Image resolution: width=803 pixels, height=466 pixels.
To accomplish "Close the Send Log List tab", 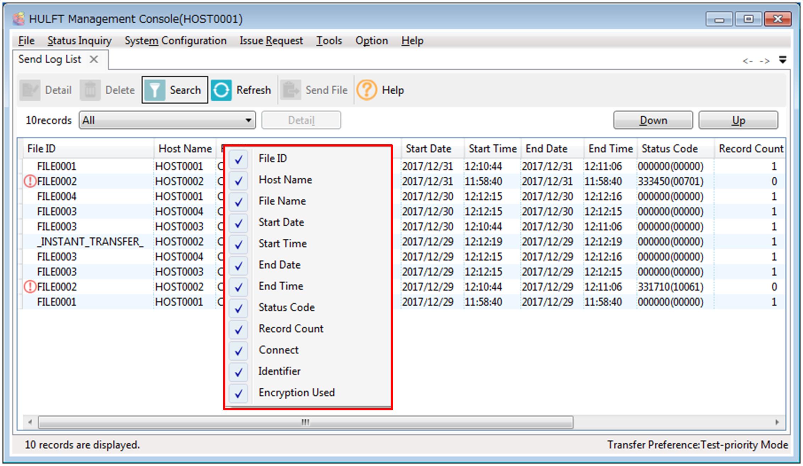I will coord(94,59).
